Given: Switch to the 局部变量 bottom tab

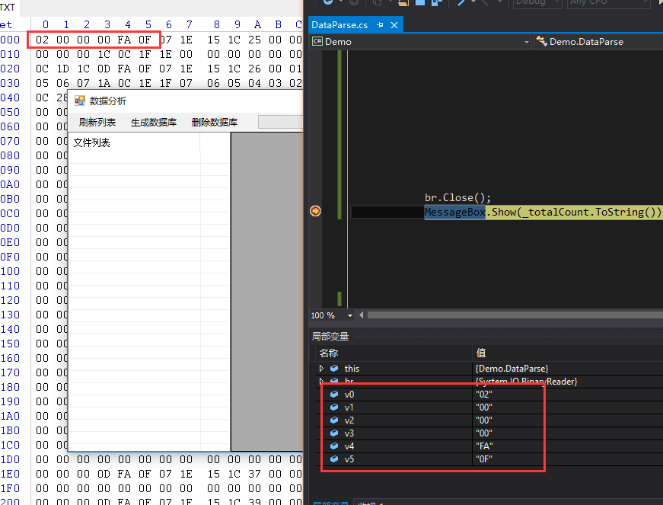Looking at the screenshot, I should (330, 502).
